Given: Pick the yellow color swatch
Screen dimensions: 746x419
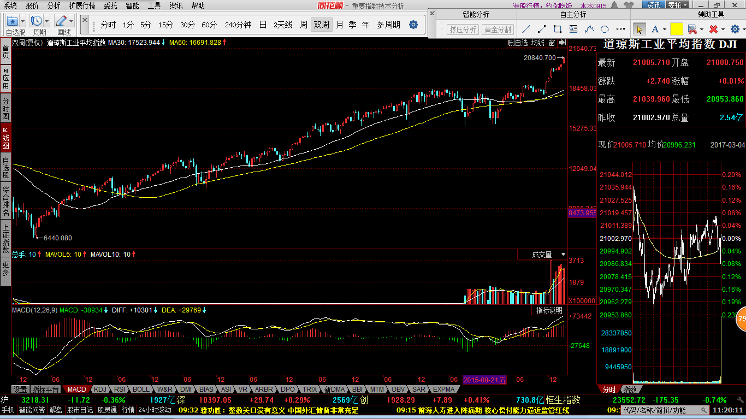Looking at the screenshot, I should (x=677, y=29).
